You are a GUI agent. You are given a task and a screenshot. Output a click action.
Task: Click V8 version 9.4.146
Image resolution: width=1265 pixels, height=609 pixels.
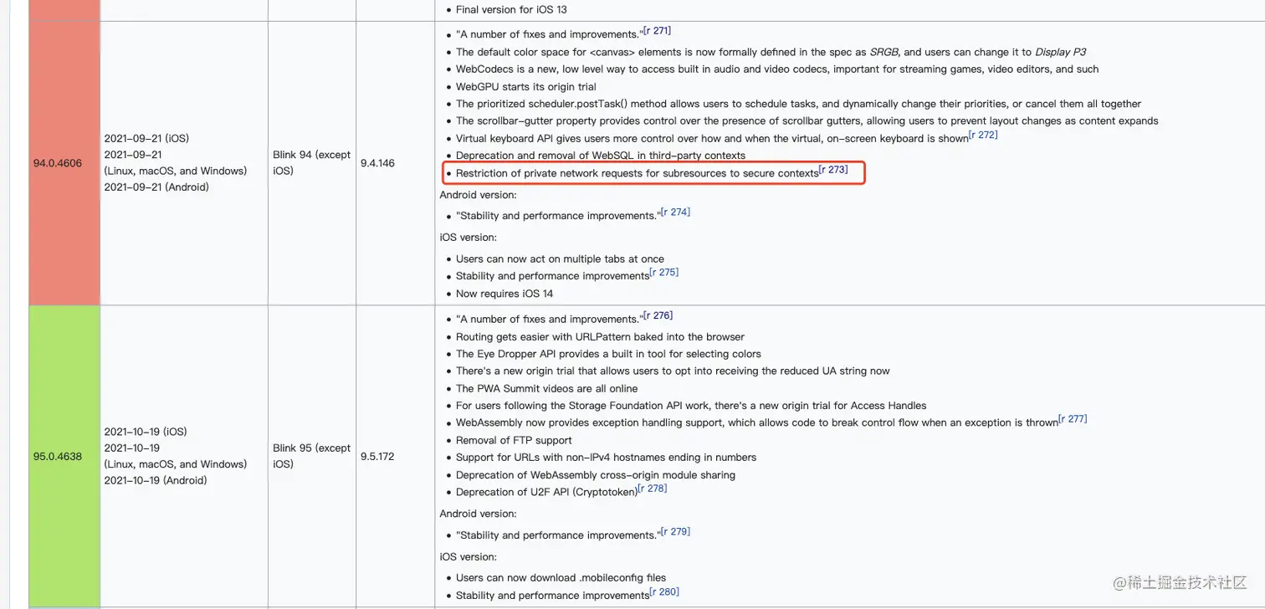(377, 163)
